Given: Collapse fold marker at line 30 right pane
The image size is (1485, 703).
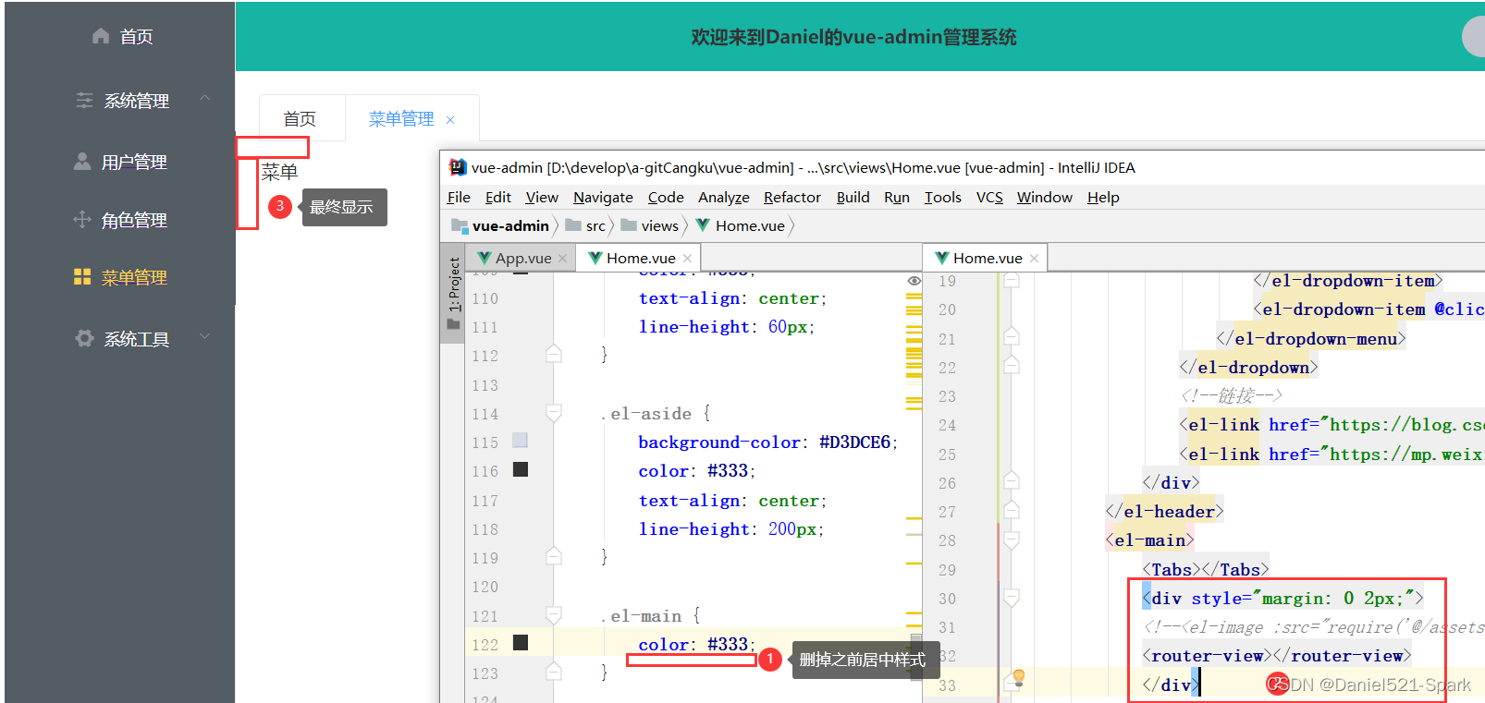Looking at the screenshot, I should click(x=1012, y=598).
